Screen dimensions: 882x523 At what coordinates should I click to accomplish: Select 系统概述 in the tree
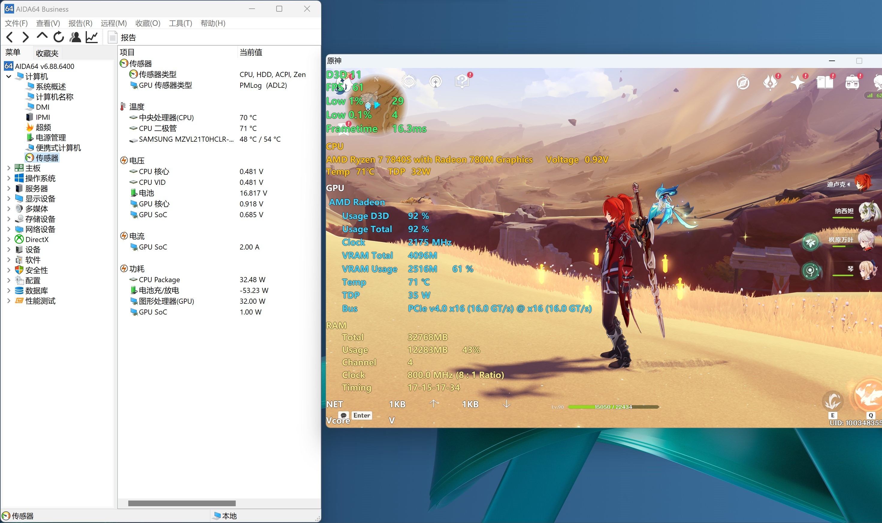(50, 87)
